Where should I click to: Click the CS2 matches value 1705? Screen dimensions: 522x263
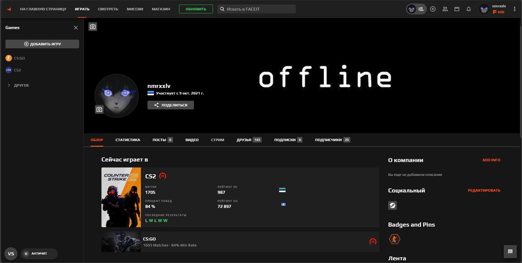[x=150, y=192]
